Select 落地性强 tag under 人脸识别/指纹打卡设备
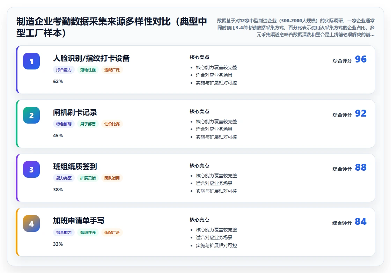Screen dimensions: 391x273 pyautogui.click(x=88, y=70)
